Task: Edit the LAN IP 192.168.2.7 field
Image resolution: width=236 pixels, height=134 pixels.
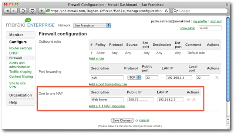Action: [170, 99]
